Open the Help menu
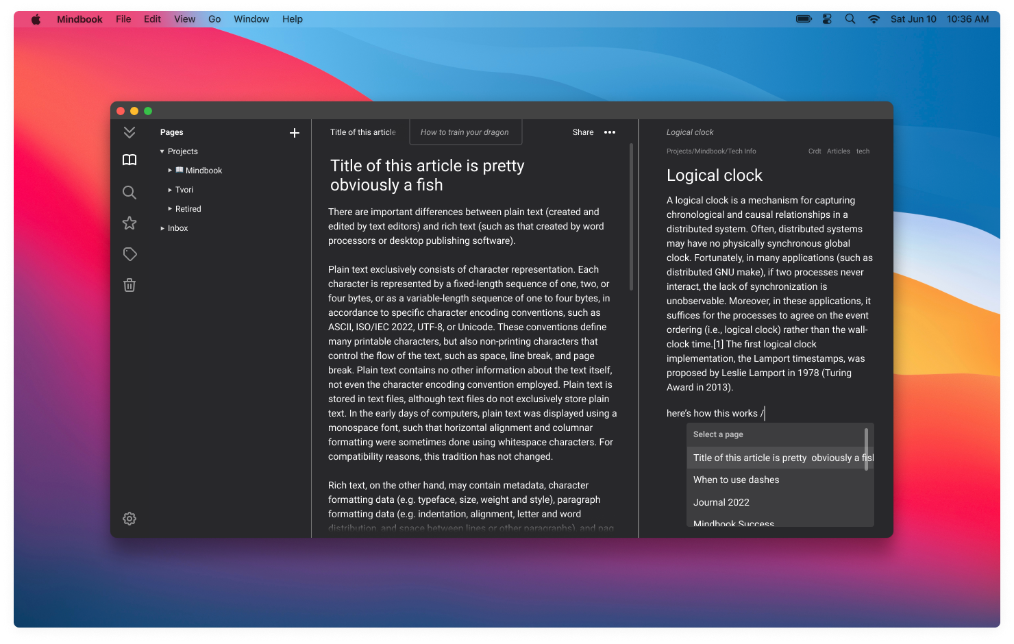 coord(293,19)
